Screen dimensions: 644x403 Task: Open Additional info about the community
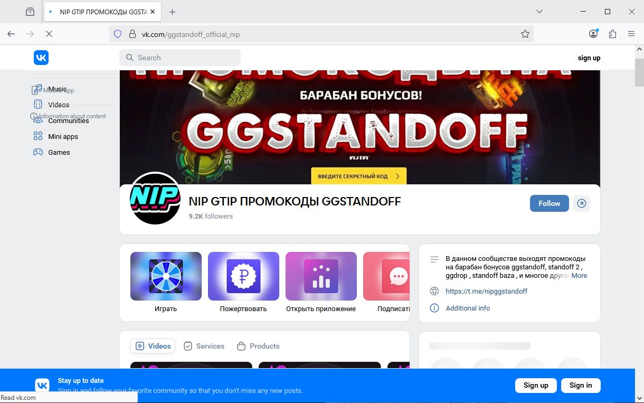tap(468, 308)
